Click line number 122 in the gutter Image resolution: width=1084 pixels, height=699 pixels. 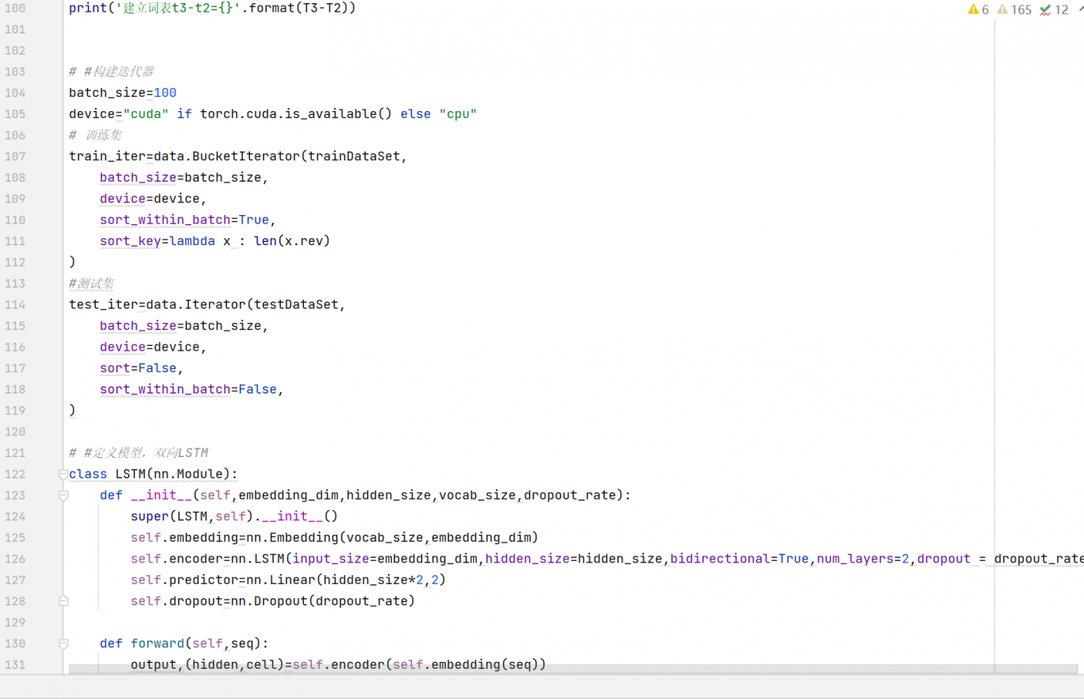coord(15,474)
